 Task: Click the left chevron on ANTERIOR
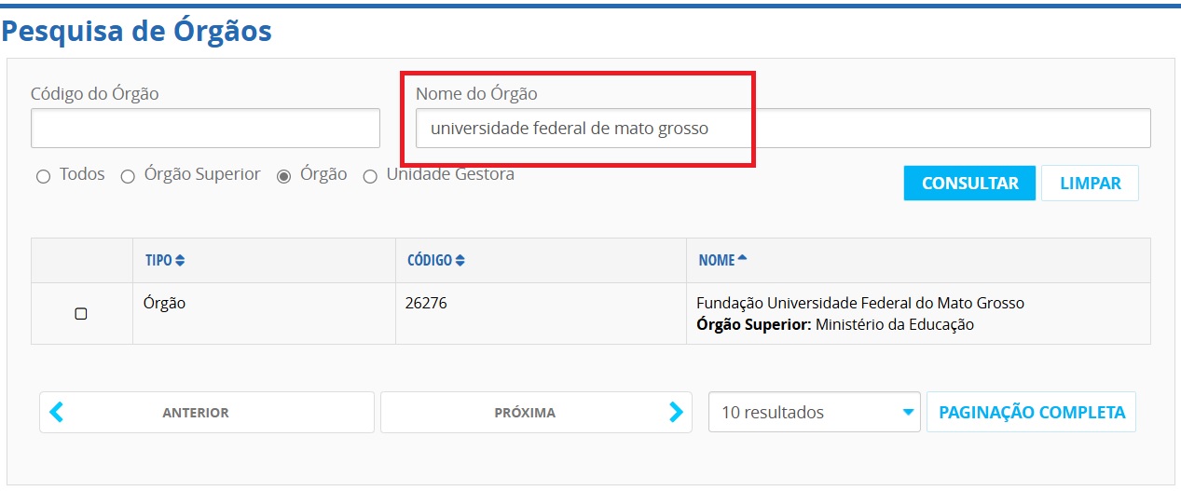(x=57, y=412)
